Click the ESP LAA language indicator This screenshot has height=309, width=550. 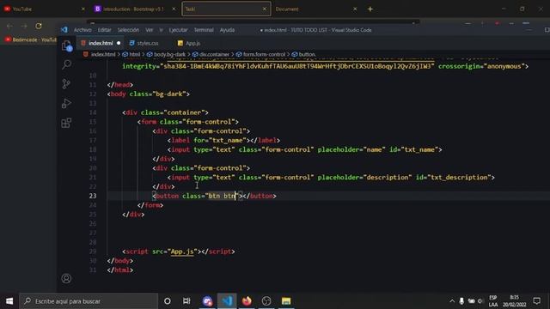pos(492,301)
